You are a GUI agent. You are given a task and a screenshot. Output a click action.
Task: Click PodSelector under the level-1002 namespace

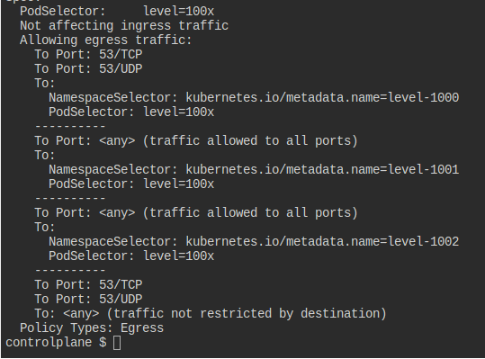131,256
